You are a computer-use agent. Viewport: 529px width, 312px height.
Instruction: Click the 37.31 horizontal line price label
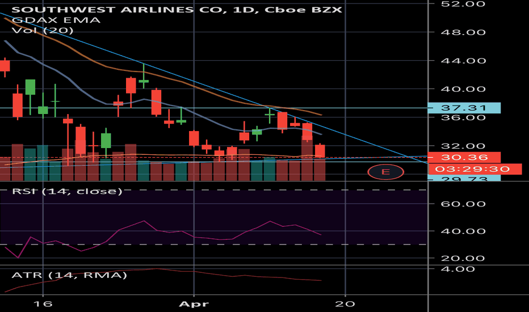[464, 108]
